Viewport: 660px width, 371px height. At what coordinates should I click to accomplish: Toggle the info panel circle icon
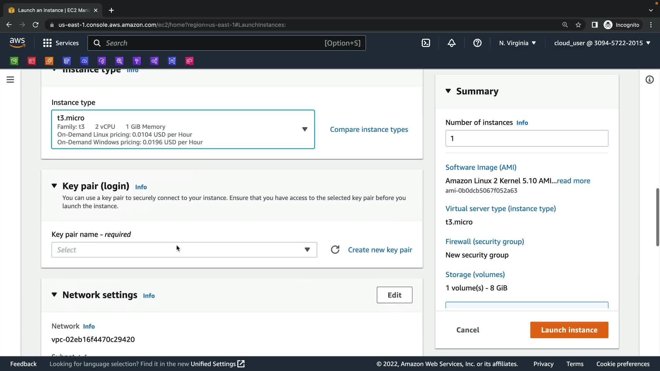[x=649, y=80]
